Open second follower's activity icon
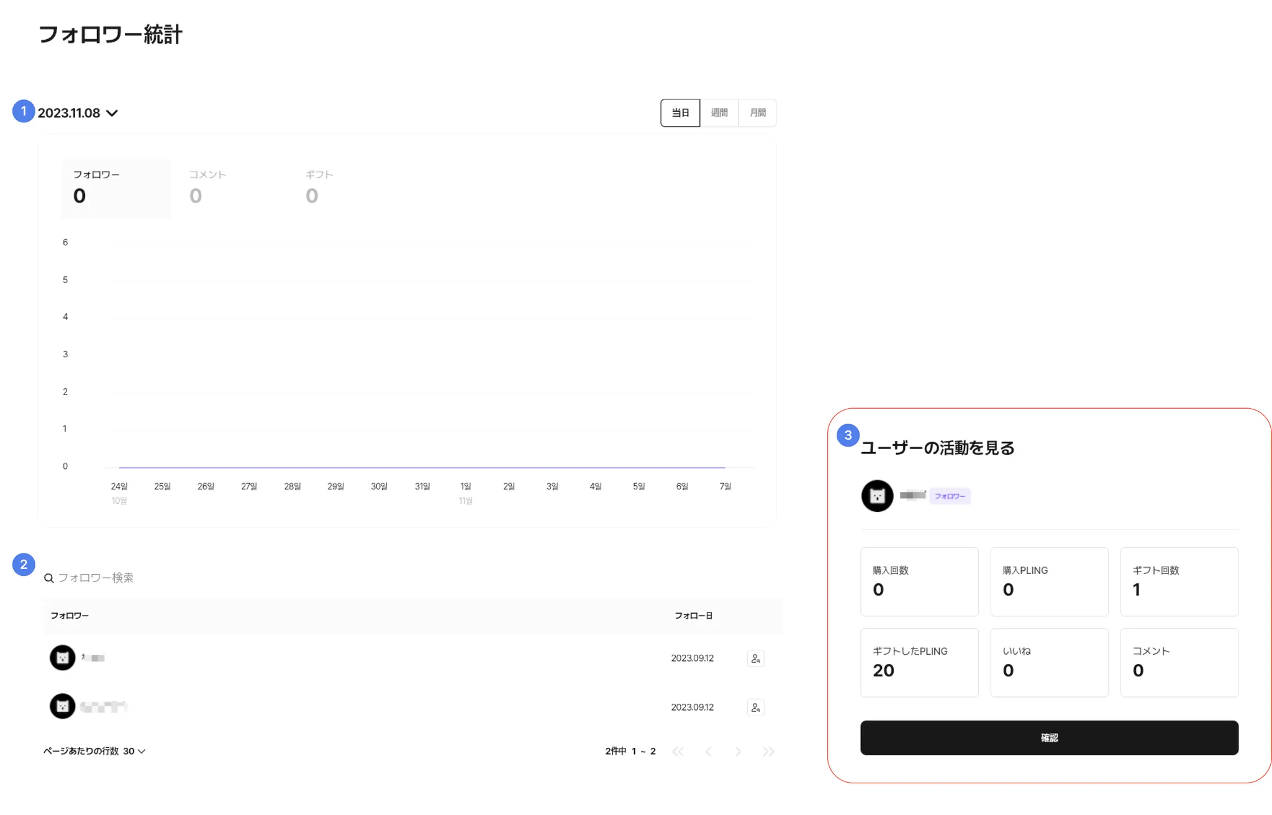 (755, 708)
